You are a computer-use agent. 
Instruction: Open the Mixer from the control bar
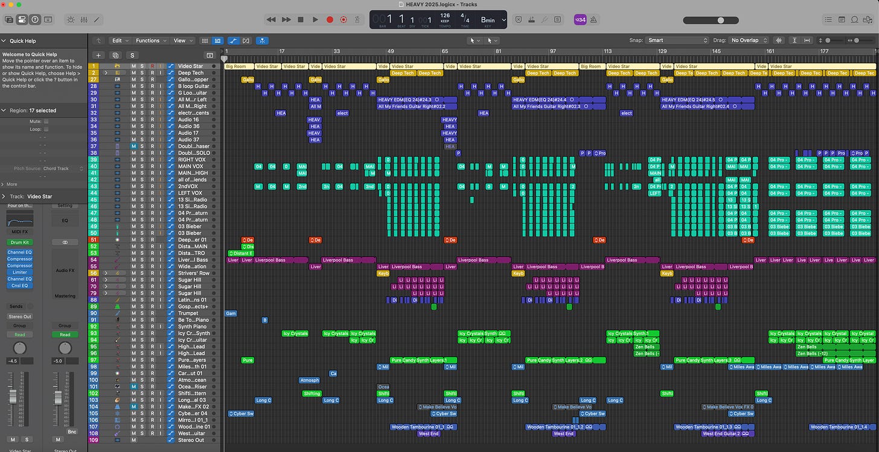[x=84, y=19]
